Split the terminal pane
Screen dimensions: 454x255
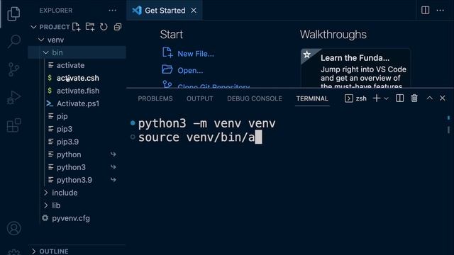(x=399, y=98)
